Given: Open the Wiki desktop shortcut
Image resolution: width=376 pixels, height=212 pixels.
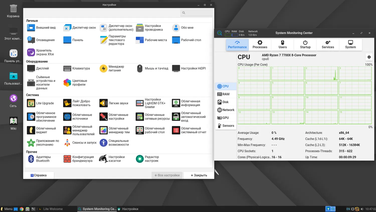Looking at the screenshot, I should point(13,124).
